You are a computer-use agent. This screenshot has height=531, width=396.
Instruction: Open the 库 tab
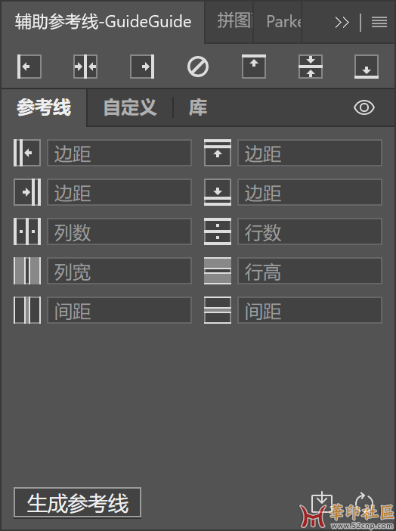pos(198,107)
